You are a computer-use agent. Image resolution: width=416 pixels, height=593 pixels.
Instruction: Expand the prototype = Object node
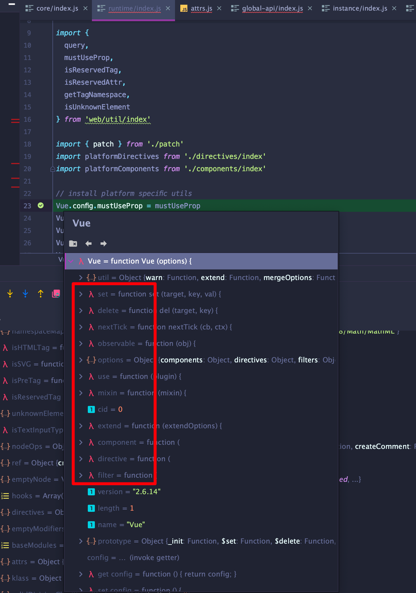[x=81, y=541]
